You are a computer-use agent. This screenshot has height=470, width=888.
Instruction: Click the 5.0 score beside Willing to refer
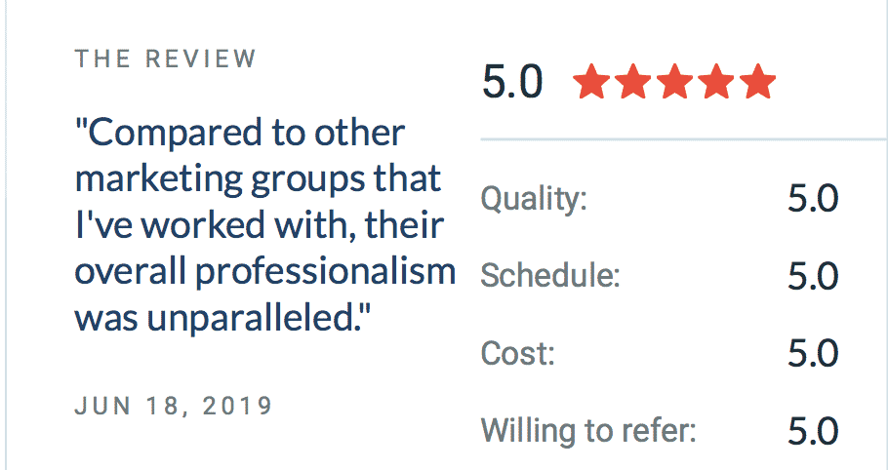click(813, 431)
